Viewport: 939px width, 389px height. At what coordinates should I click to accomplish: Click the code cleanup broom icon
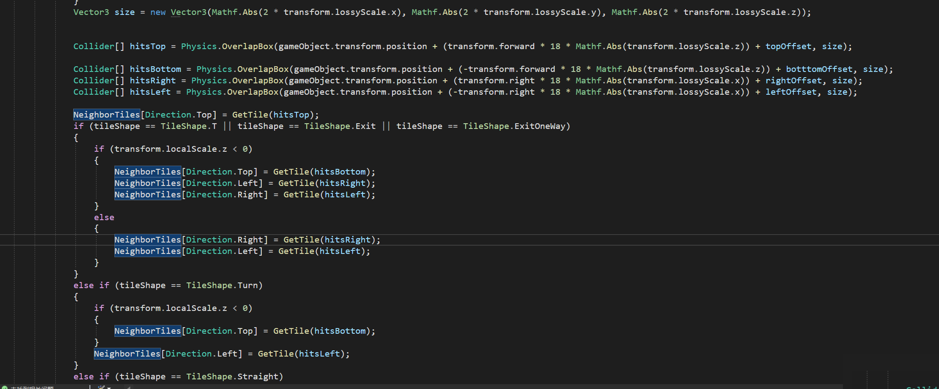101,387
